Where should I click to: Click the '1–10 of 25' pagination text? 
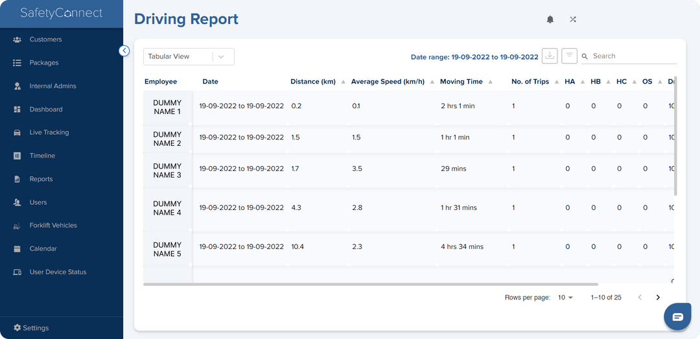point(606,298)
